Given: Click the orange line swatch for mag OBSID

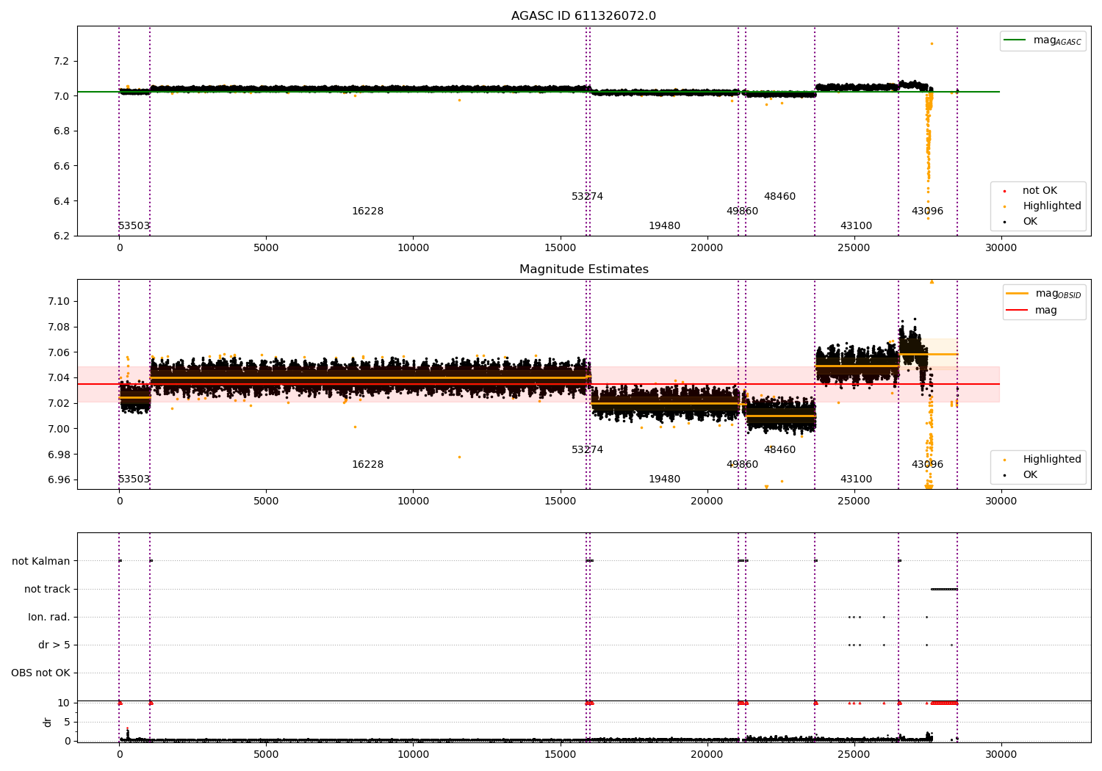Looking at the screenshot, I should point(1017,293).
